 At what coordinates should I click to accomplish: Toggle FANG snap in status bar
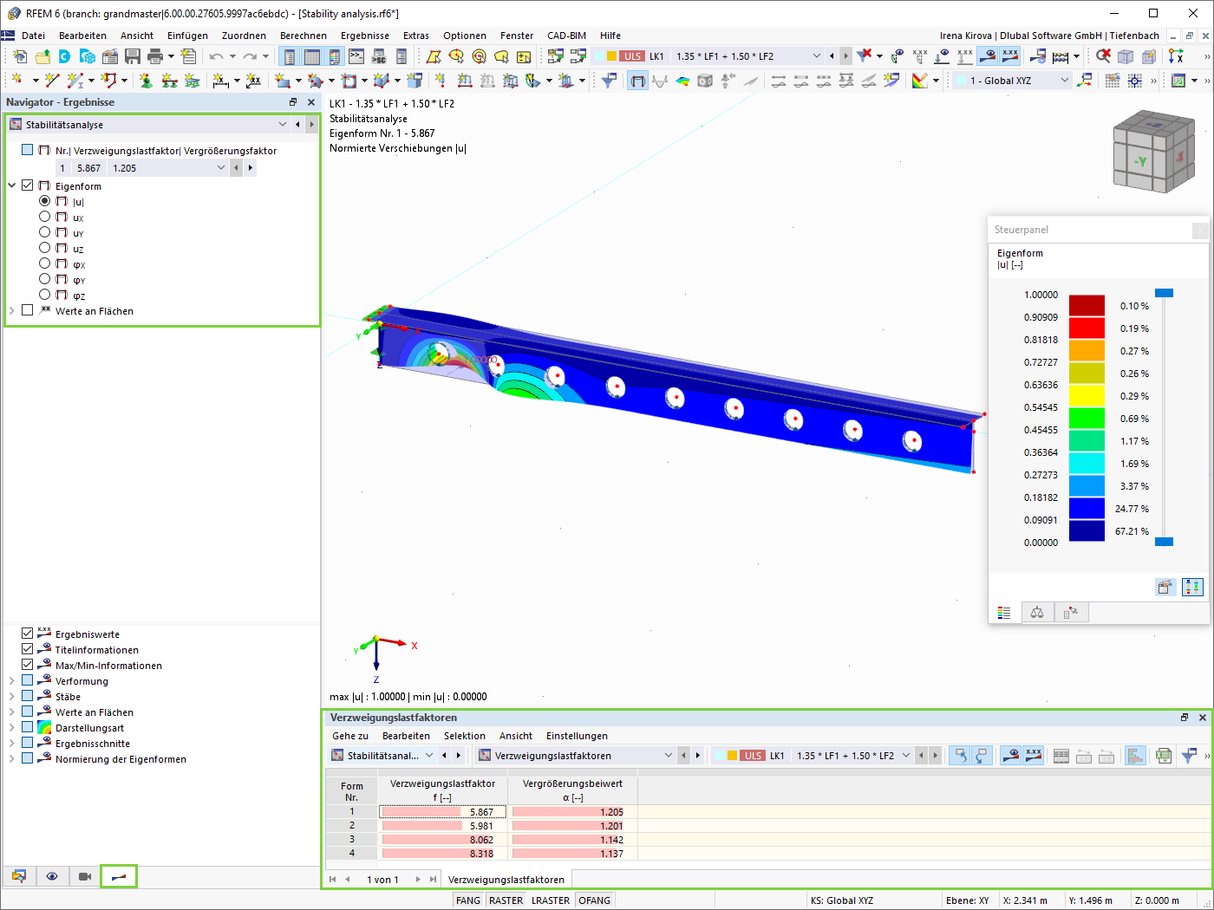tap(468, 900)
